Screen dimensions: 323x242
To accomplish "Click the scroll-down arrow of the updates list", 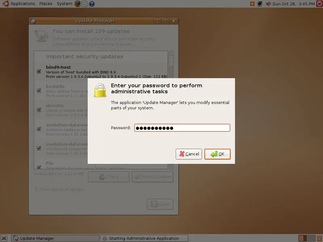I will (171, 167).
